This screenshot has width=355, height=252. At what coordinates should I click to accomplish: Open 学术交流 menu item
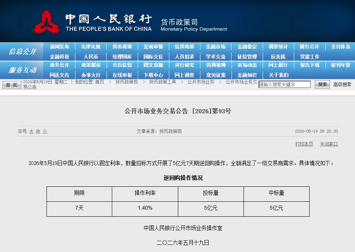(216, 57)
